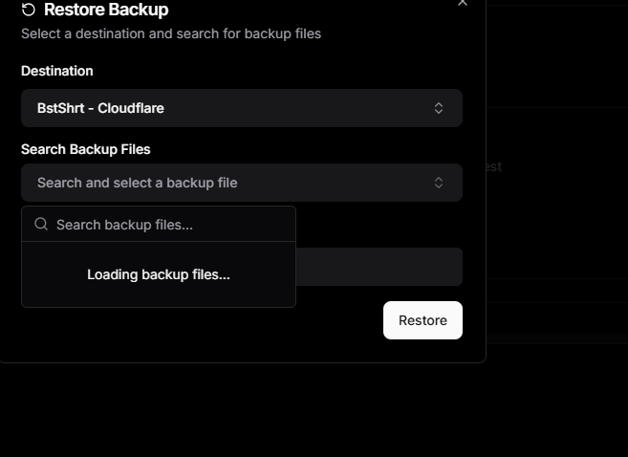Image resolution: width=628 pixels, height=457 pixels.
Task: Click the chevron arrows on the Destination field
Action: click(x=439, y=108)
